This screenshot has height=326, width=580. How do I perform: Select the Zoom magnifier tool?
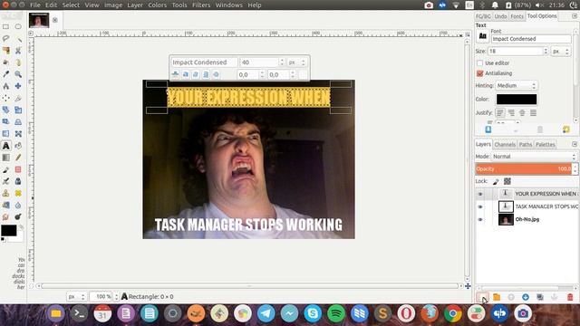pos(18,74)
